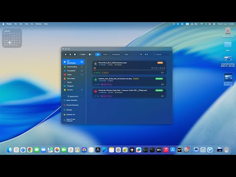This screenshot has height=177, width=236.
Task: Select the Music category in the sidebar
Action: (x=73, y=82)
